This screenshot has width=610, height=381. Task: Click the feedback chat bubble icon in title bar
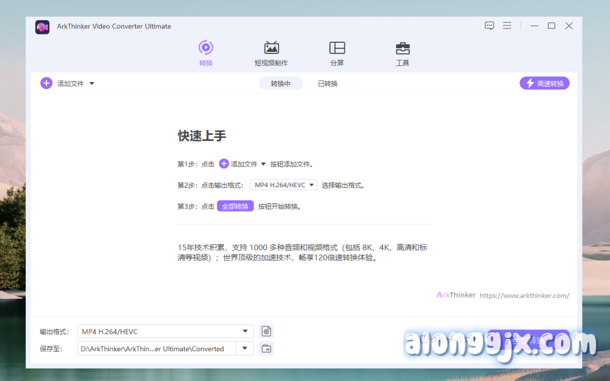point(489,26)
